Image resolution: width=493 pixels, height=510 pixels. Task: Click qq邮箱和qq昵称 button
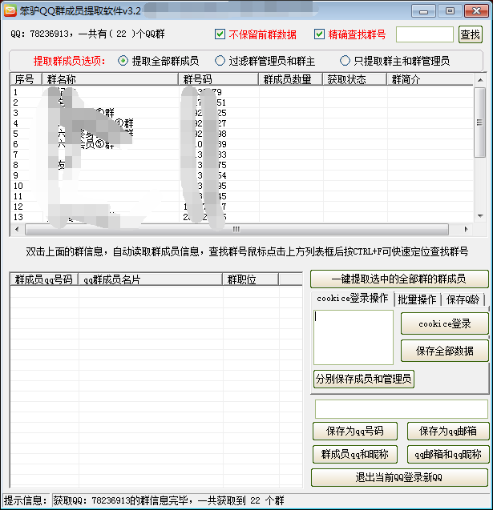(448, 454)
